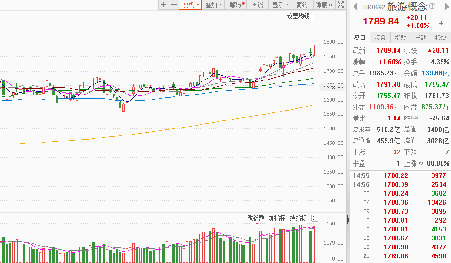Open the 复权 dropdown

coord(191,5)
